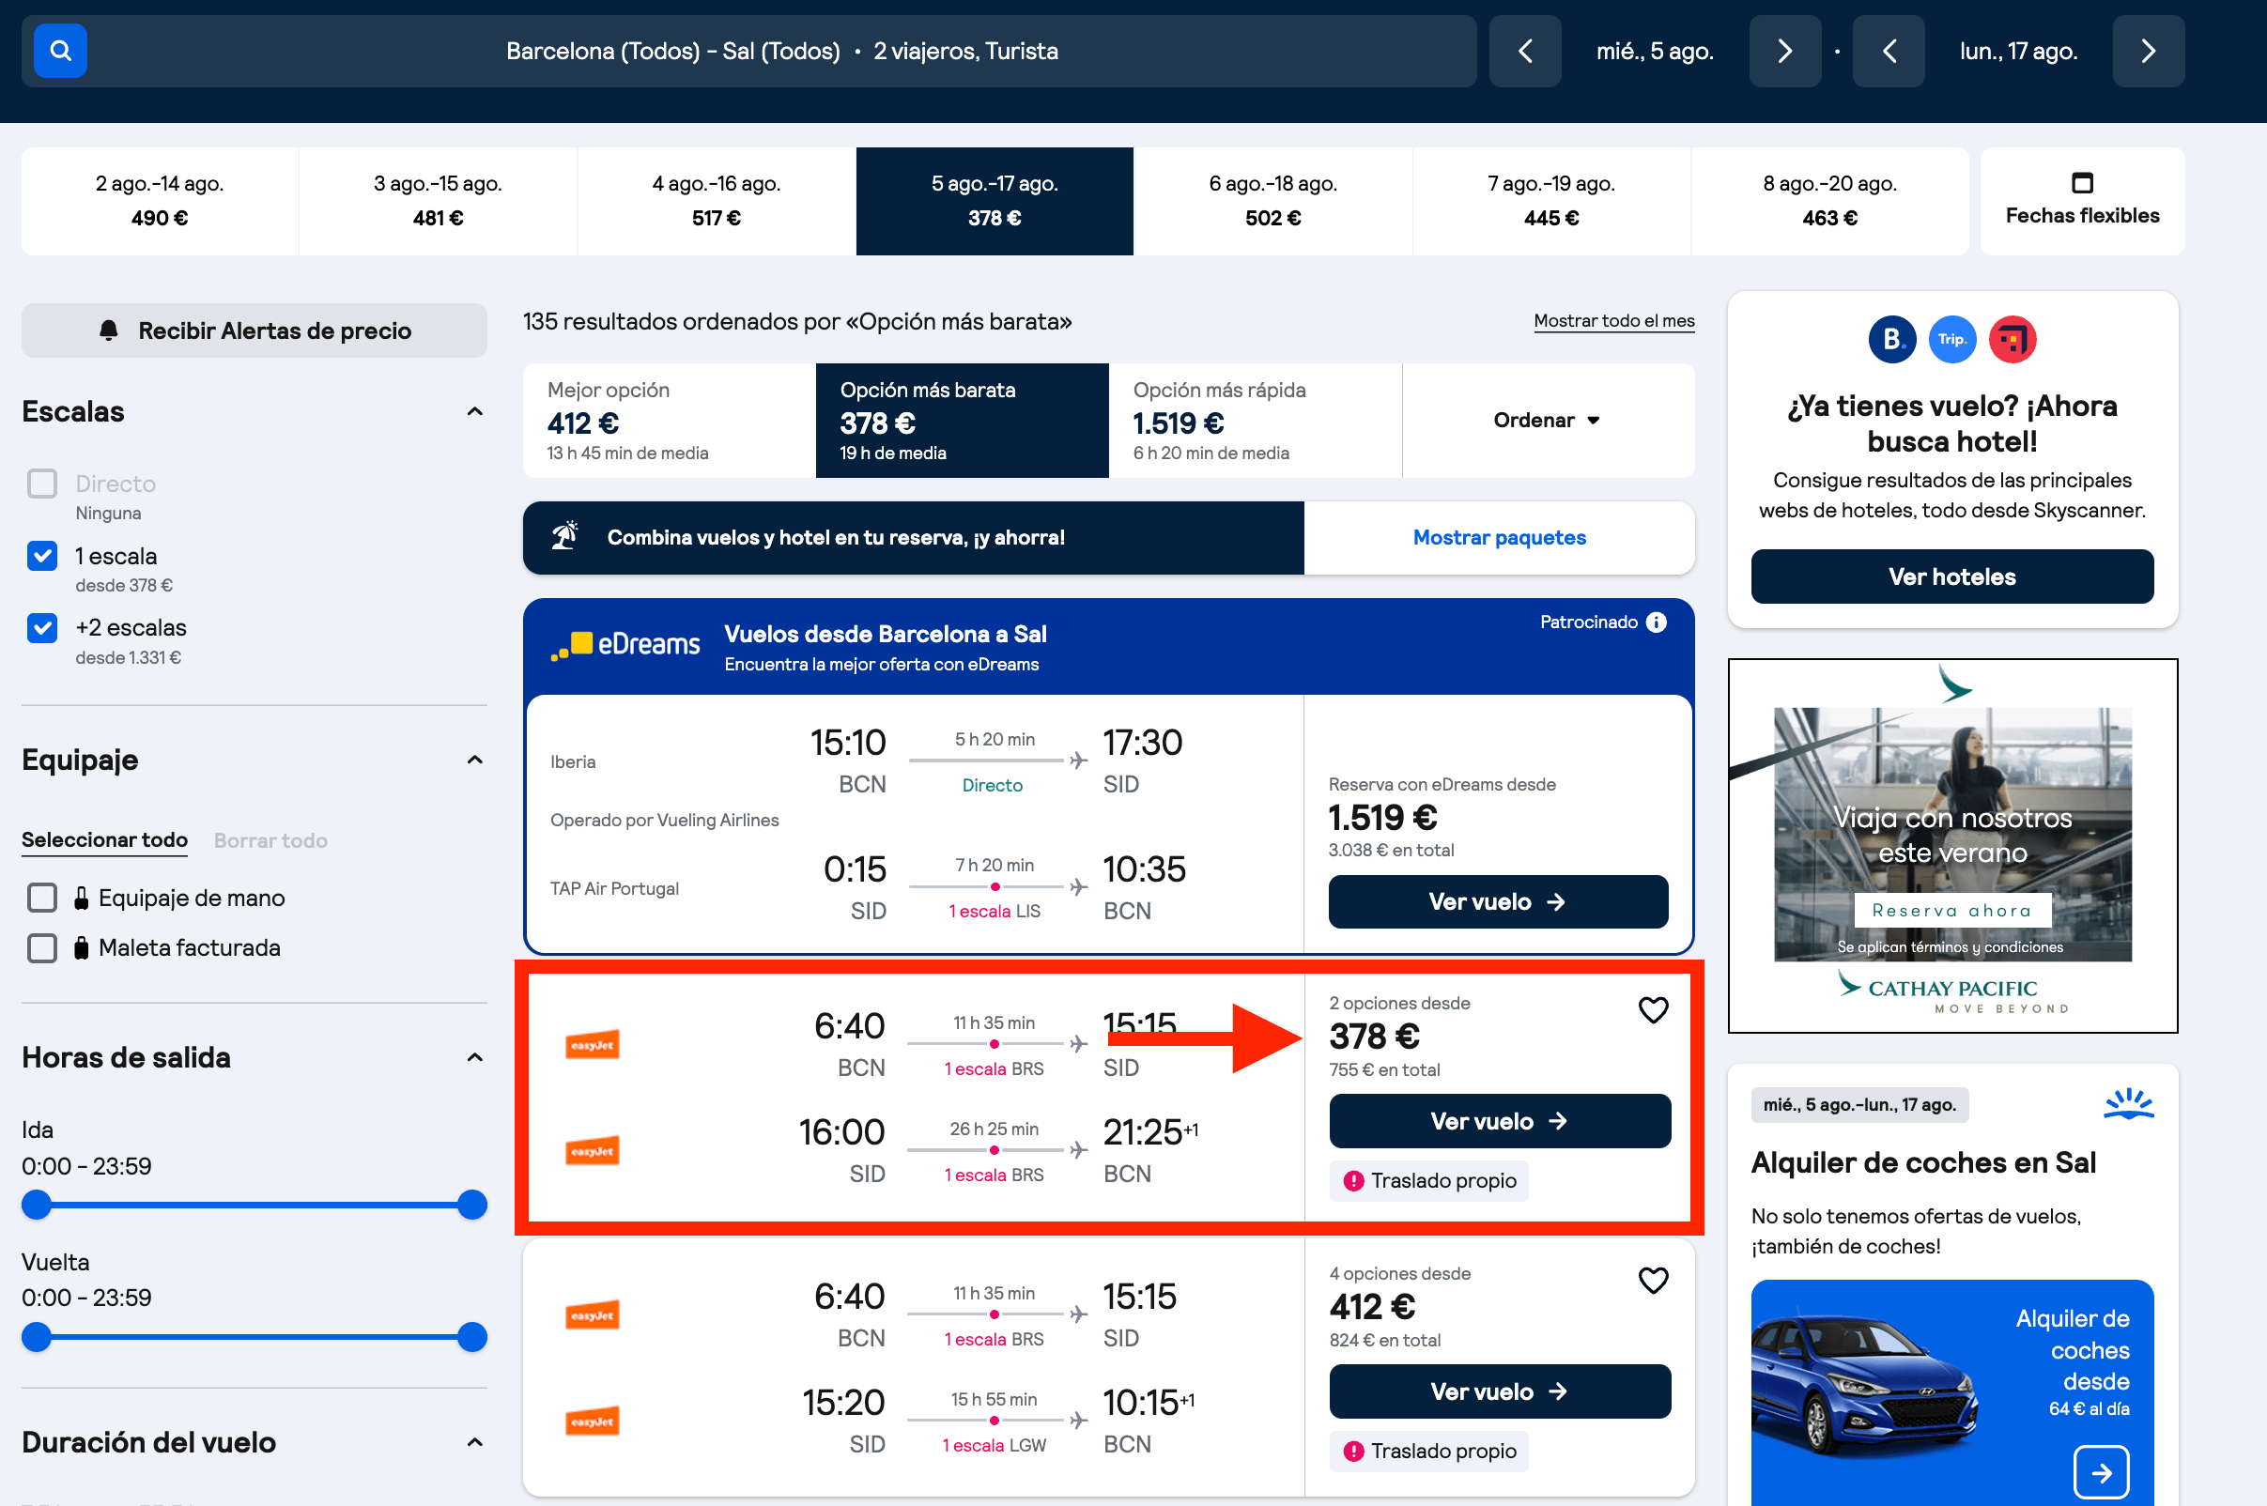2267x1506 pixels.
Task: Click the Vuelta slider right handle
Action: point(471,1337)
